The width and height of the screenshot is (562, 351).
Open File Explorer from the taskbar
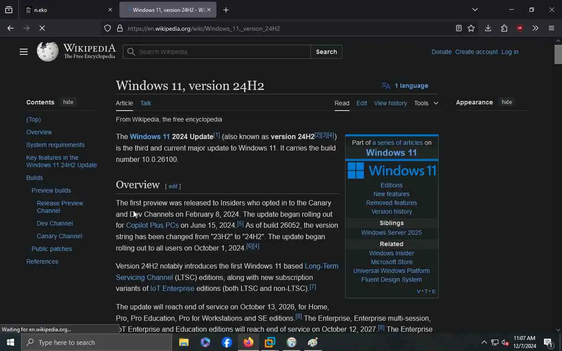pos(184,342)
